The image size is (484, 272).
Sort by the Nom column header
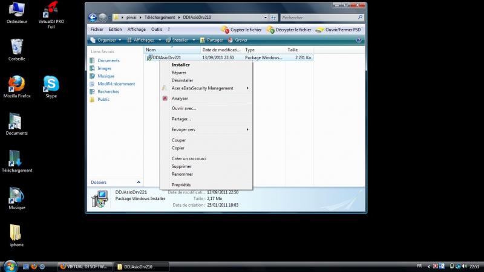click(x=172, y=50)
